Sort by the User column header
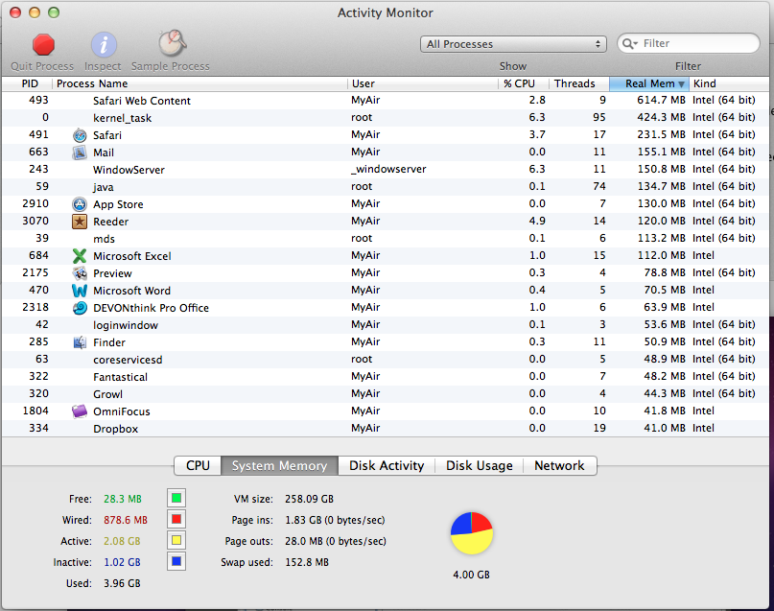The height and width of the screenshot is (611, 774). [423, 83]
